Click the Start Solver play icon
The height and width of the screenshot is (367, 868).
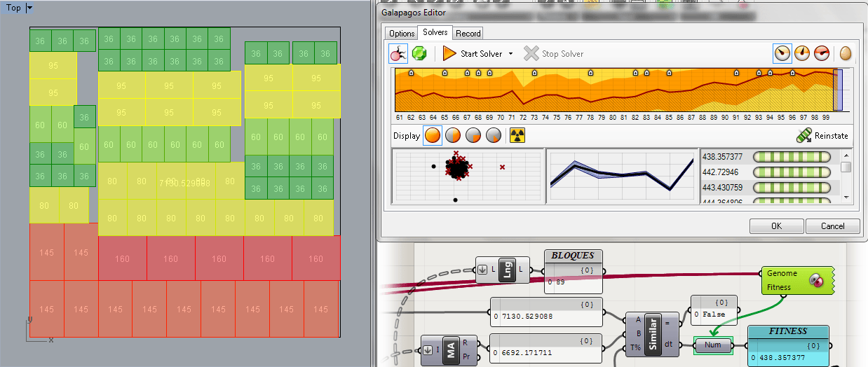tap(449, 53)
